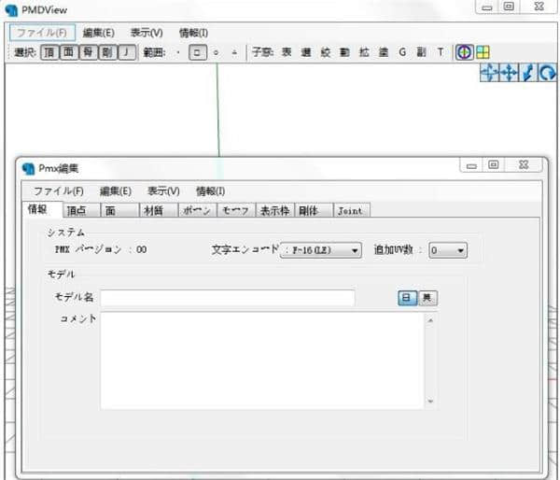Open the 文字エンコード encoding dropdown
Viewport: 560px width, 480px height.
321,250
